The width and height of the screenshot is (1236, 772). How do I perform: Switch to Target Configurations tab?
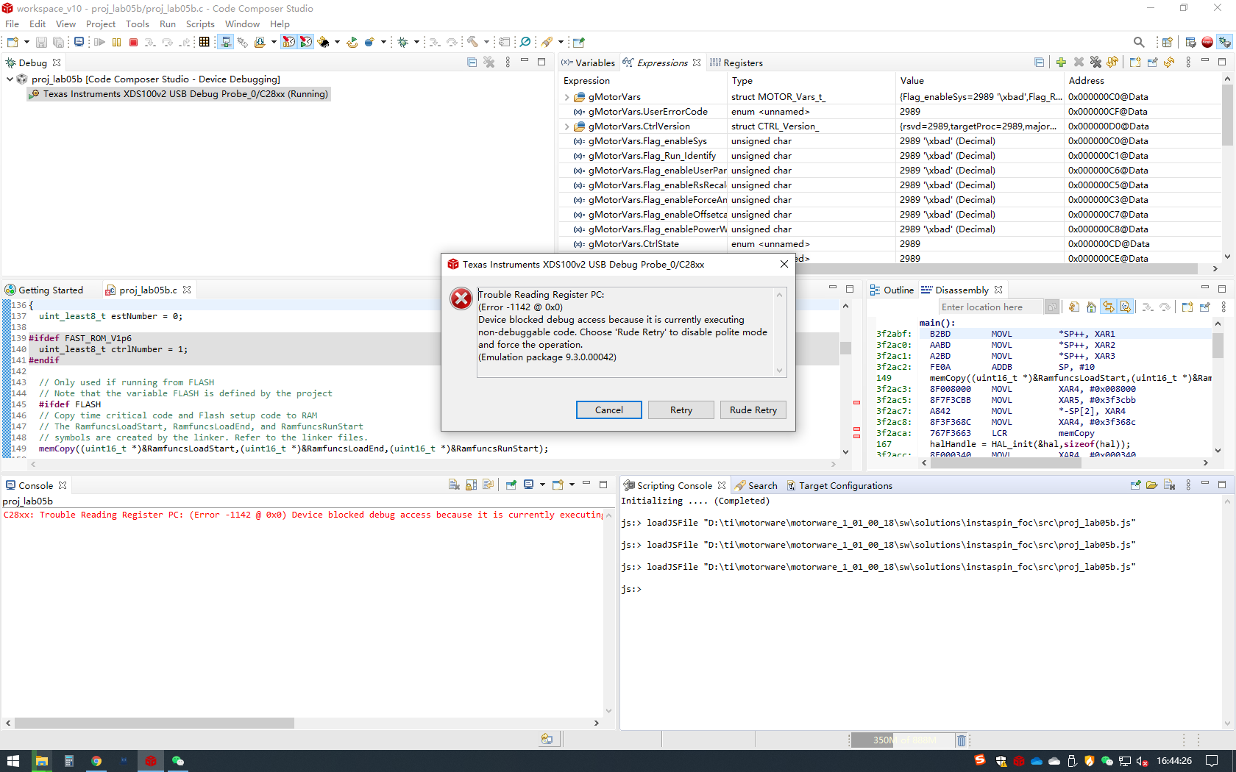pyautogui.click(x=839, y=486)
